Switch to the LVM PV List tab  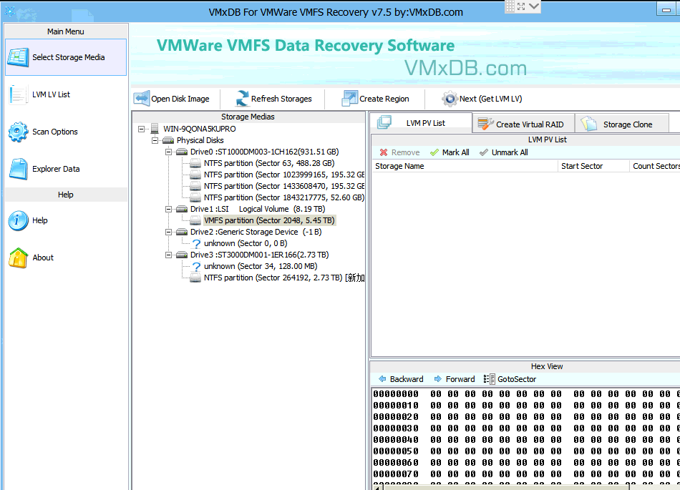[421, 122]
